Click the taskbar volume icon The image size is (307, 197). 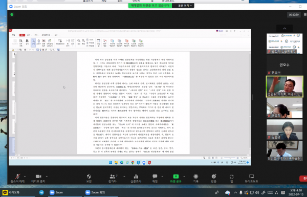257,192
